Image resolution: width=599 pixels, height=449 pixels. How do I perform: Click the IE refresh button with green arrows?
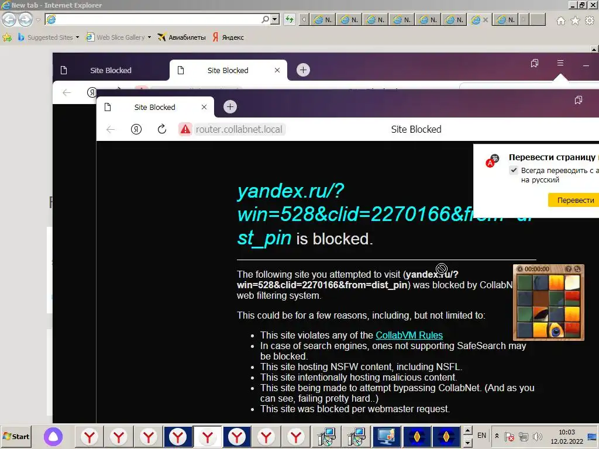(x=290, y=19)
